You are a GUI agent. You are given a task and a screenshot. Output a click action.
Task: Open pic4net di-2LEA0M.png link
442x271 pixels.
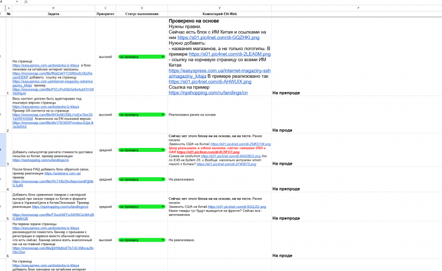(230, 54)
